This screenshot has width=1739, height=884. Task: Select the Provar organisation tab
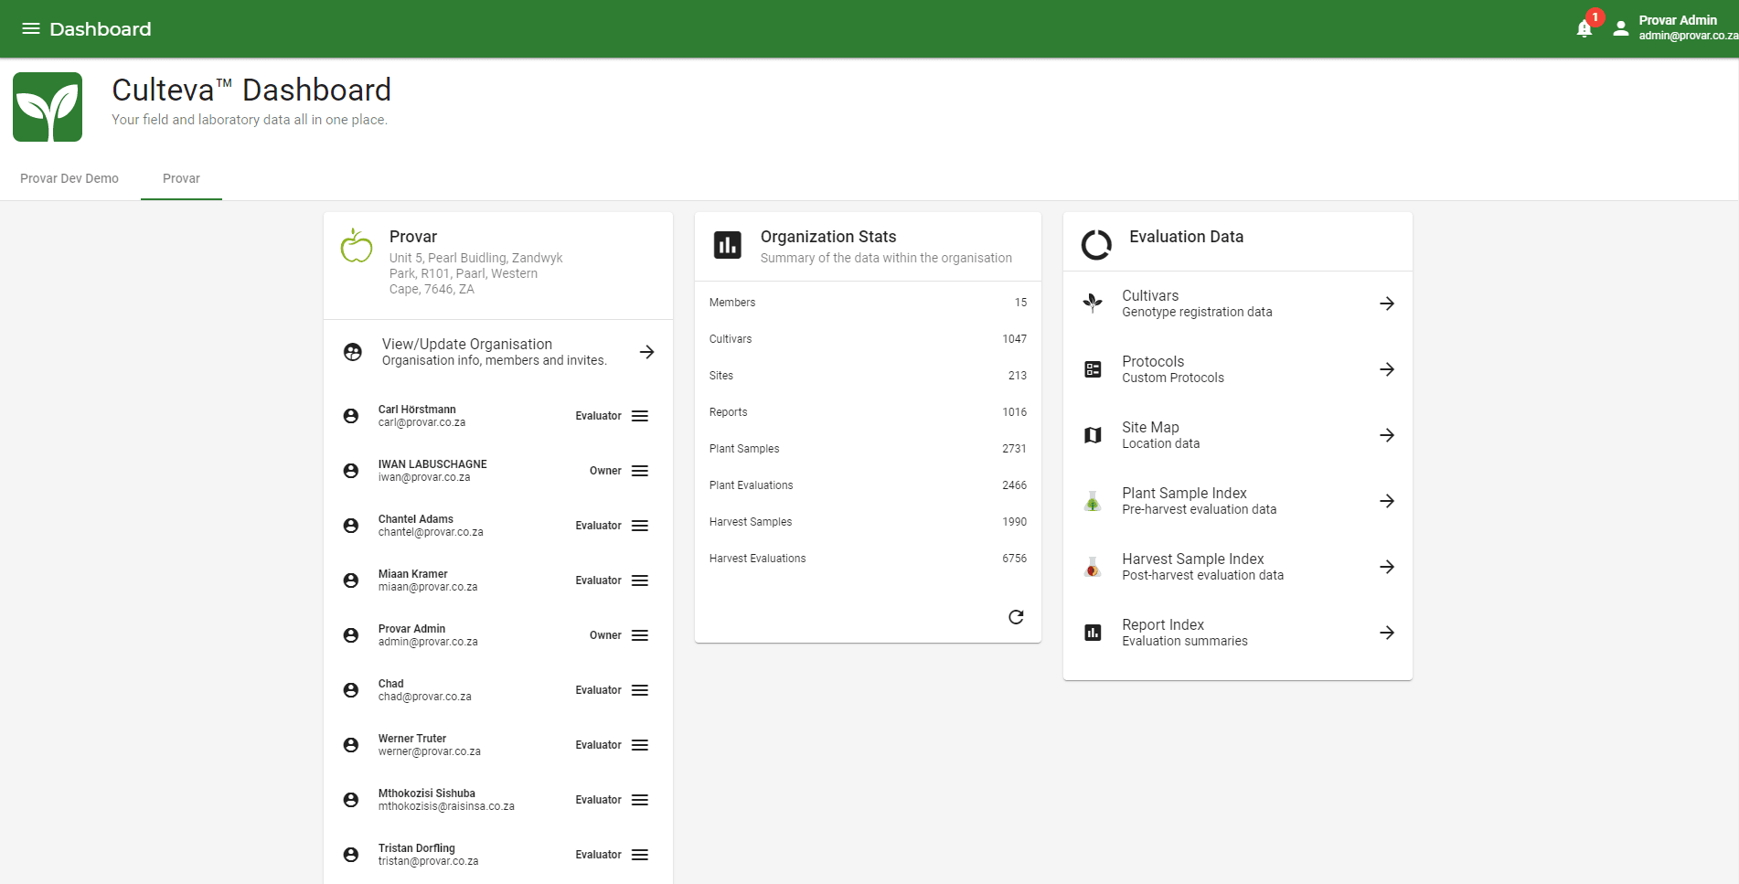click(181, 178)
